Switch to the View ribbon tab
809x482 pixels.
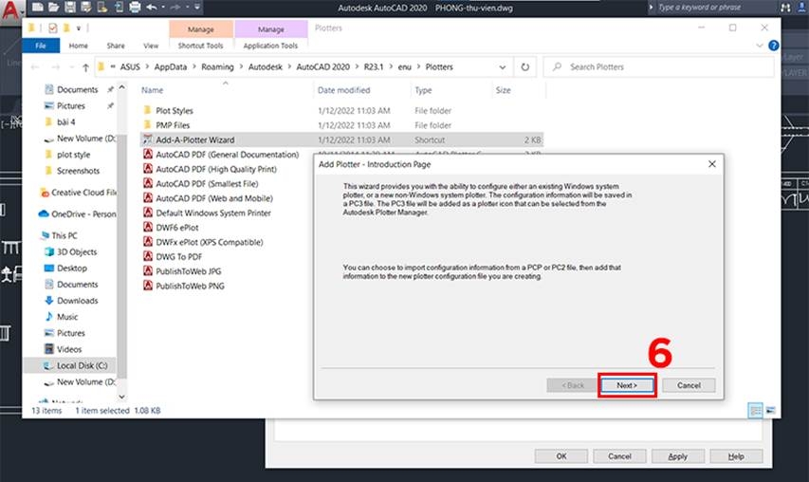click(151, 46)
